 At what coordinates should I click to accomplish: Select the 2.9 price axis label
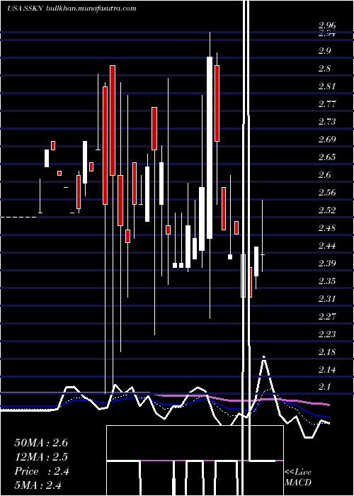coord(324,50)
